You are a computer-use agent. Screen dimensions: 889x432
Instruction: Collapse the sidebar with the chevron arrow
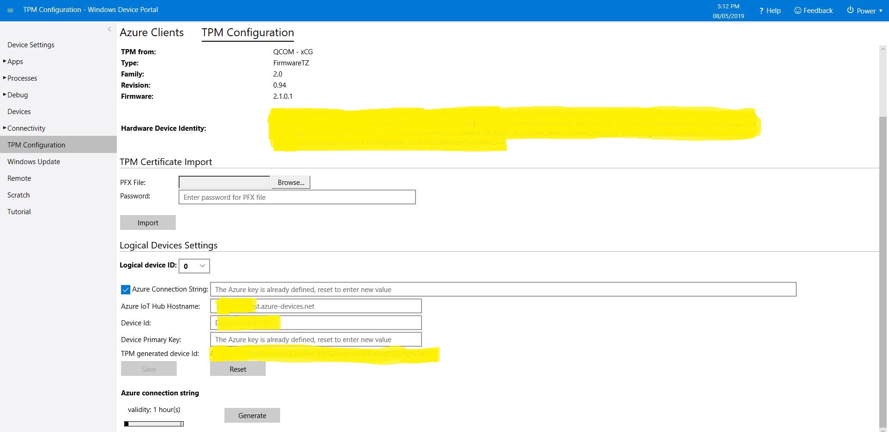[109, 29]
